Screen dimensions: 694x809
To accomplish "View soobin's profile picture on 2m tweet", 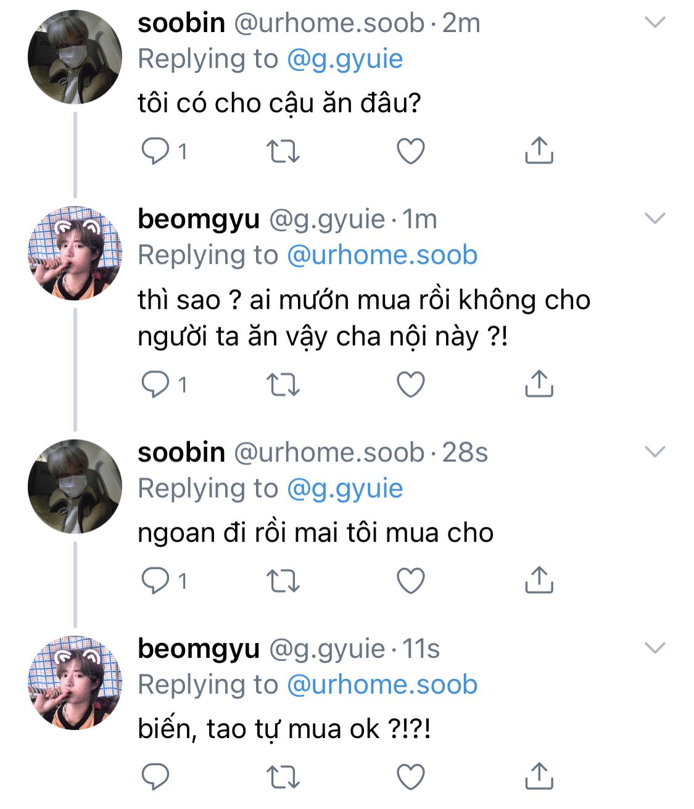I will coord(75,57).
